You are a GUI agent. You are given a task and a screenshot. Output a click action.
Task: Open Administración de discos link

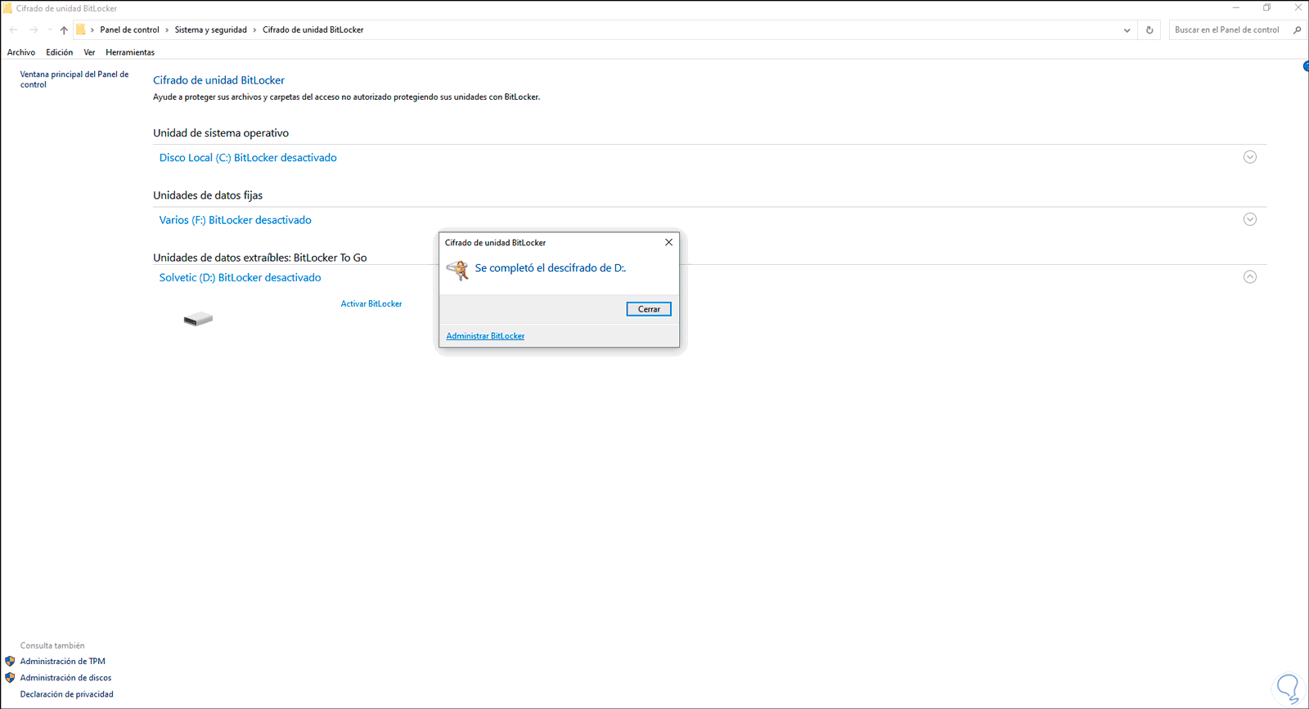(66, 678)
